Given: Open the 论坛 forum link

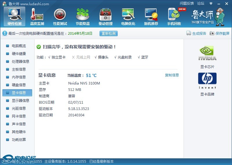Looking at the screenshot, I should pos(201,3).
